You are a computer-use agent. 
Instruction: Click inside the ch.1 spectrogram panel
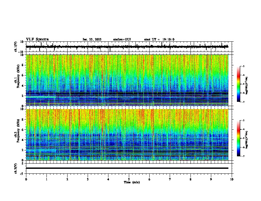pos(127,80)
